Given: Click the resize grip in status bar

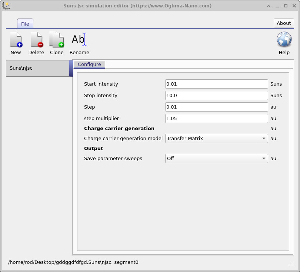Looking at the screenshot, I should 291,263.
